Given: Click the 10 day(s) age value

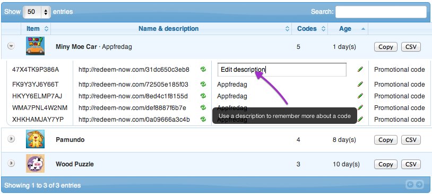Looking at the screenshot, I should click(346, 164).
